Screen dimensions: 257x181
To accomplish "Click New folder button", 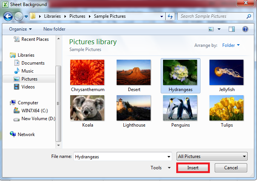I will (54, 29).
